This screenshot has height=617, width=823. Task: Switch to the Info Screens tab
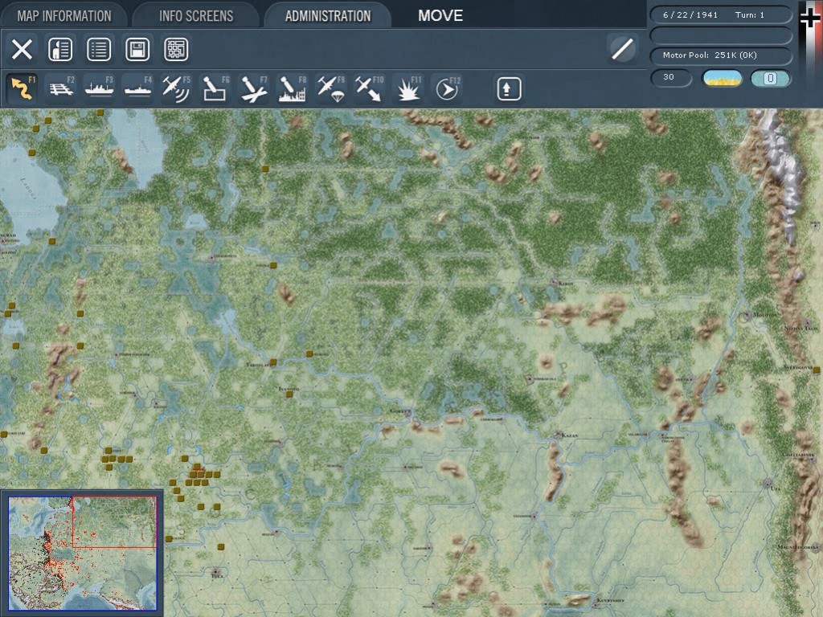click(196, 16)
